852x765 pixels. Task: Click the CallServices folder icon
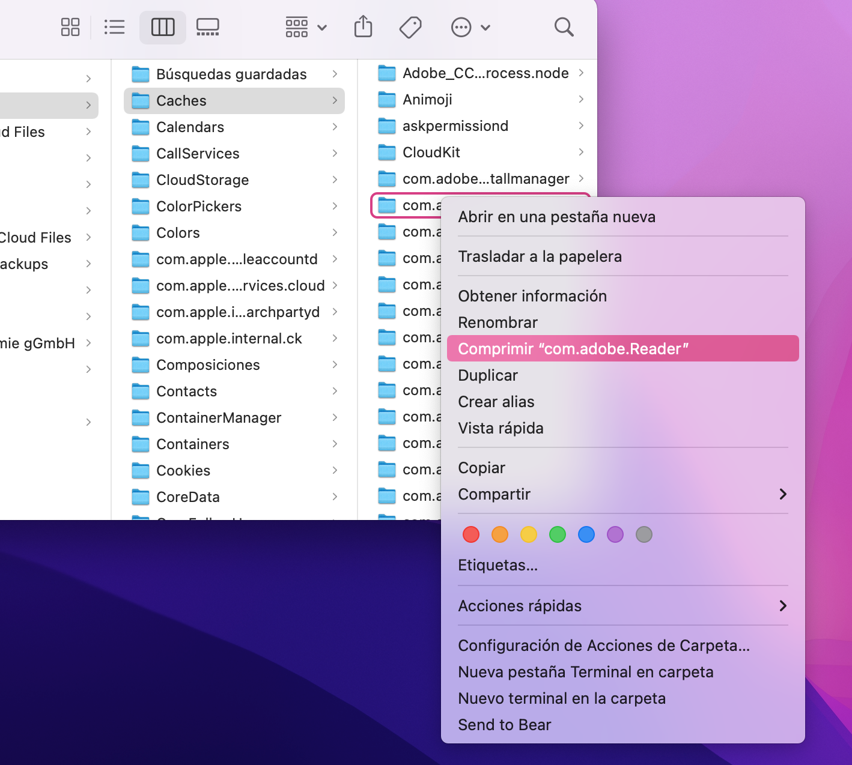[x=141, y=154]
